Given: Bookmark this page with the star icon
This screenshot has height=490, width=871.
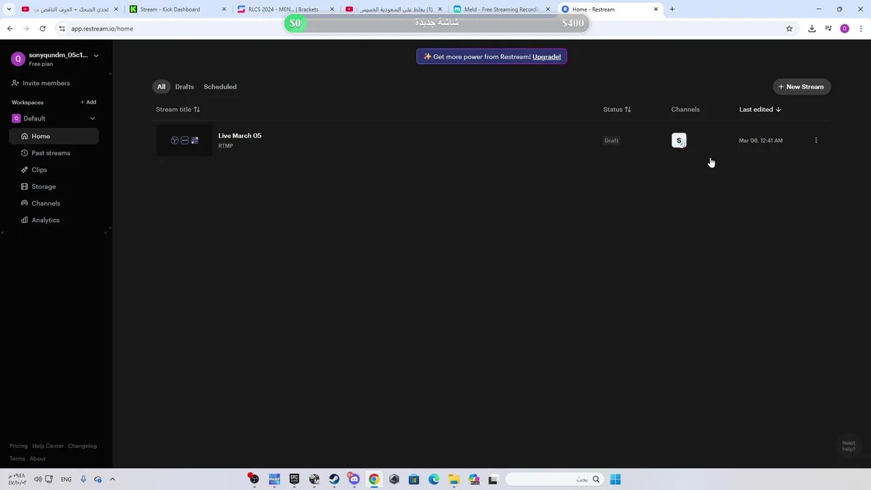Looking at the screenshot, I should [x=789, y=29].
